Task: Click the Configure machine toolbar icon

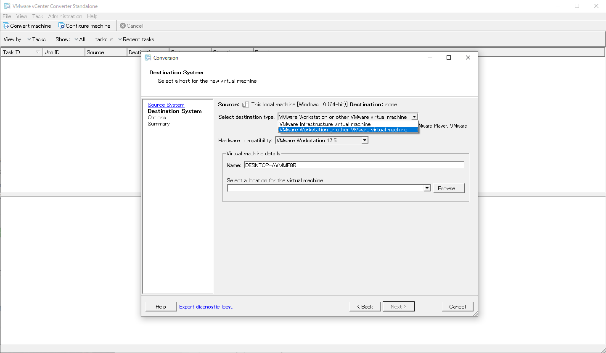Action: point(61,26)
